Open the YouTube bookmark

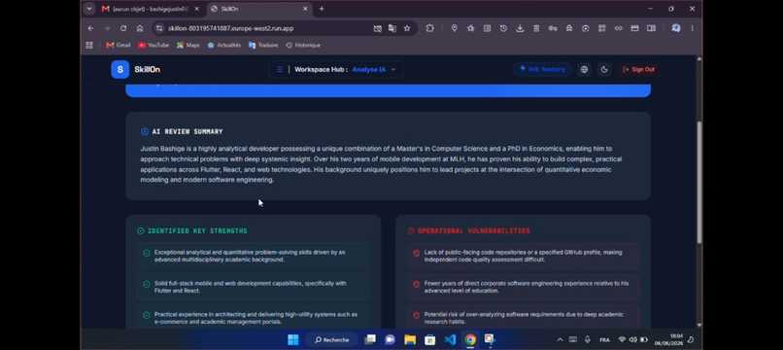(x=153, y=45)
